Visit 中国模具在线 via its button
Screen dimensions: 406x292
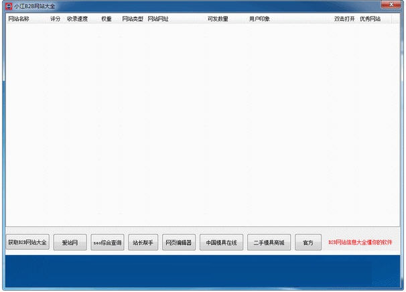point(221,242)
